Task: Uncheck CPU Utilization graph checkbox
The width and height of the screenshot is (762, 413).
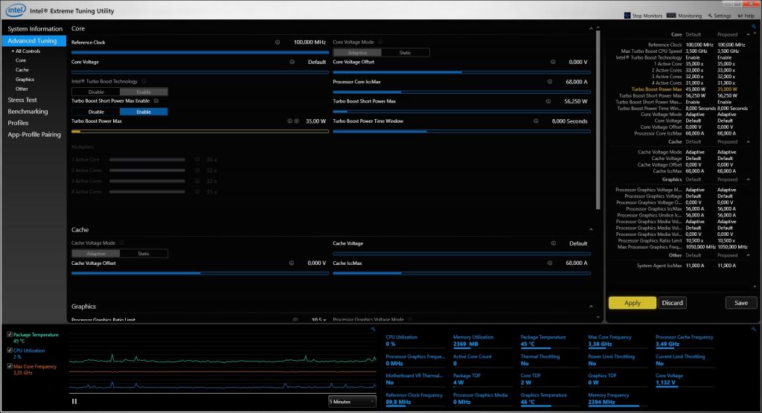Action: click(x=10, y=350)
